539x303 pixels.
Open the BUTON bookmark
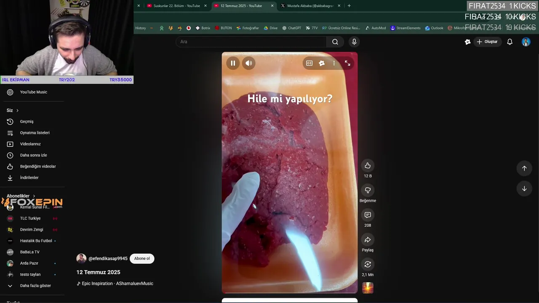pos(223,28)
